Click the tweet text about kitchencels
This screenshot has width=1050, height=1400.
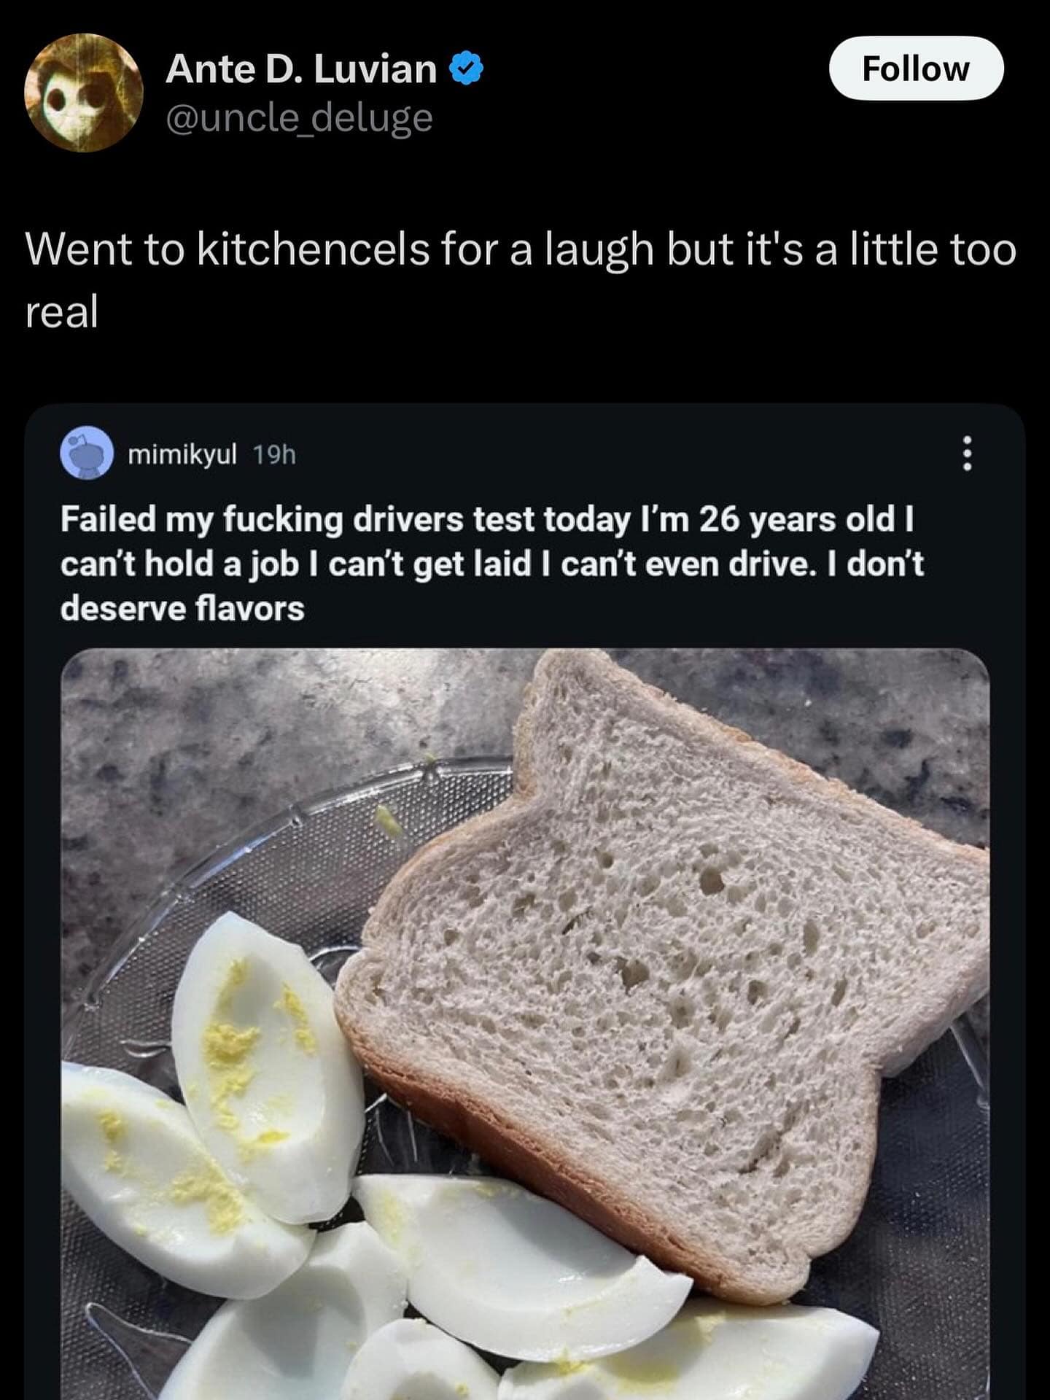tap(510, 281)
